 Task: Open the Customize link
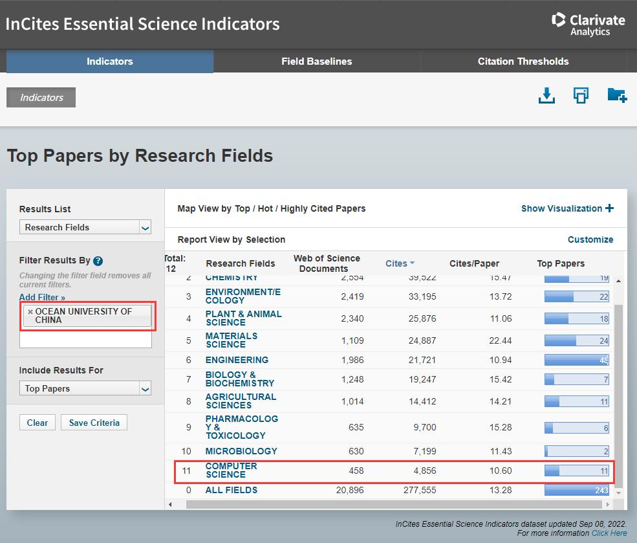click(590, 239)
